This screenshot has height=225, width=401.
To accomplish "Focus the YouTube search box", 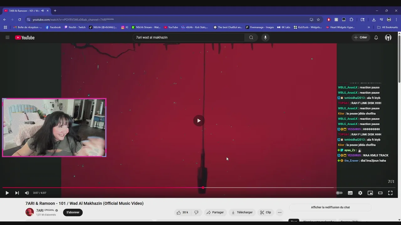I will coord(189,37).
